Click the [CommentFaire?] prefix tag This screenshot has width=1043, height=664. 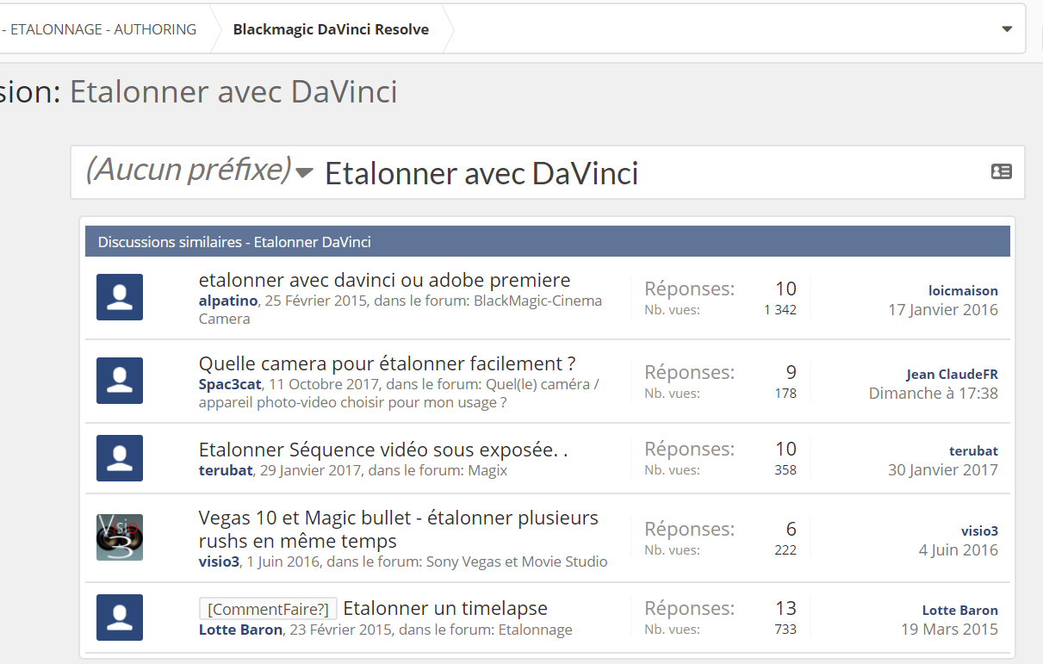(268, 609)
